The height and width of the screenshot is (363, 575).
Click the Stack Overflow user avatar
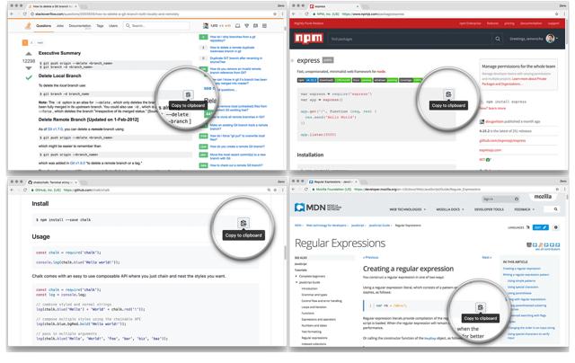point(206,26)
